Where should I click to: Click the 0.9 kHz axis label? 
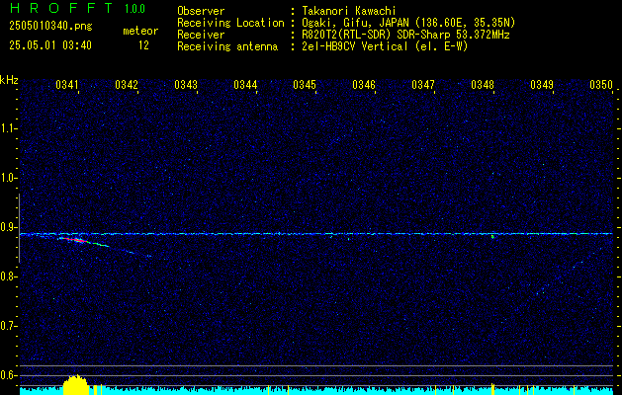(8, 227)
